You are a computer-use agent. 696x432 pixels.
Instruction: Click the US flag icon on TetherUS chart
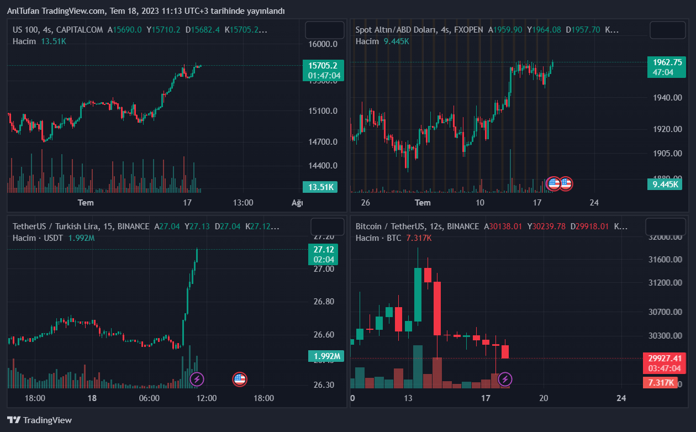pyautogui.click(x=239, y=379)
